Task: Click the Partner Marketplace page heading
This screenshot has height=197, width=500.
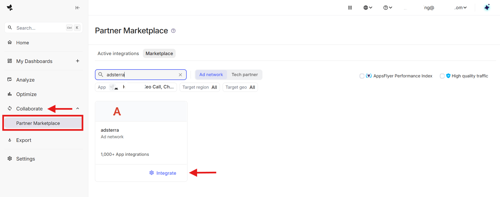Action: [131, 31]
